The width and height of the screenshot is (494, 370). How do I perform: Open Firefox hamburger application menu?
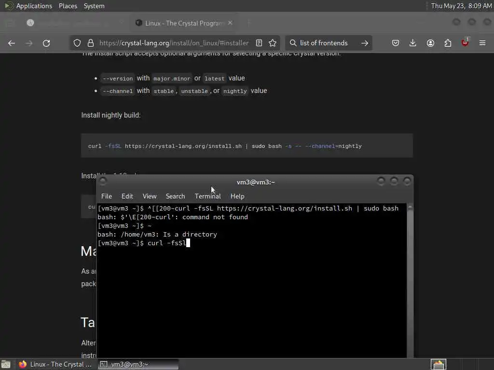coord(482,43)
